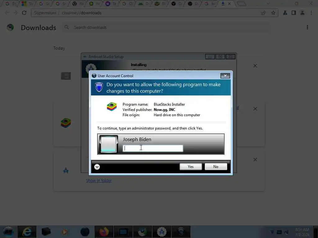Switch to the BlueStacks-icon browser tab
The height and width of the screenshot is (238, 318).
[160, 4]
